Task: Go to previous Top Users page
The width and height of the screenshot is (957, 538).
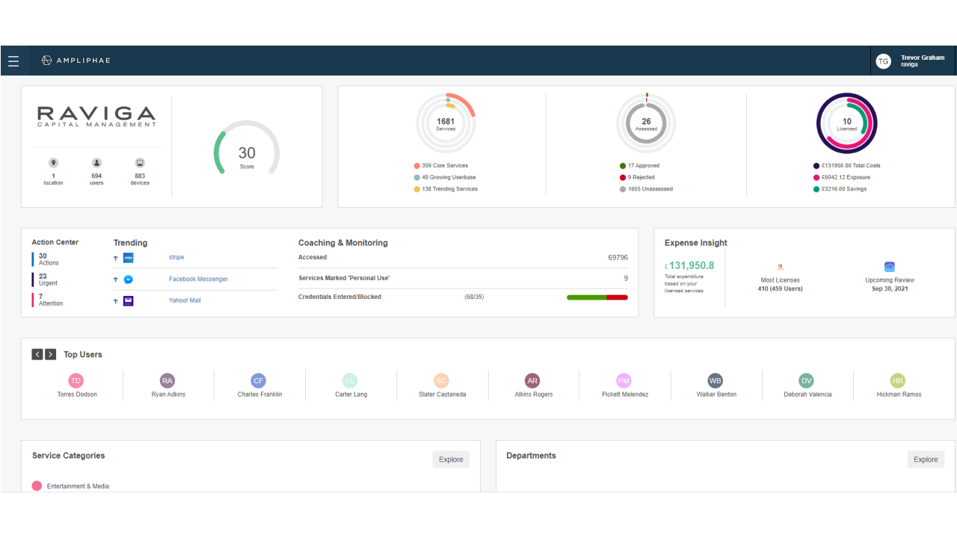Action: (x=37, y=355)
